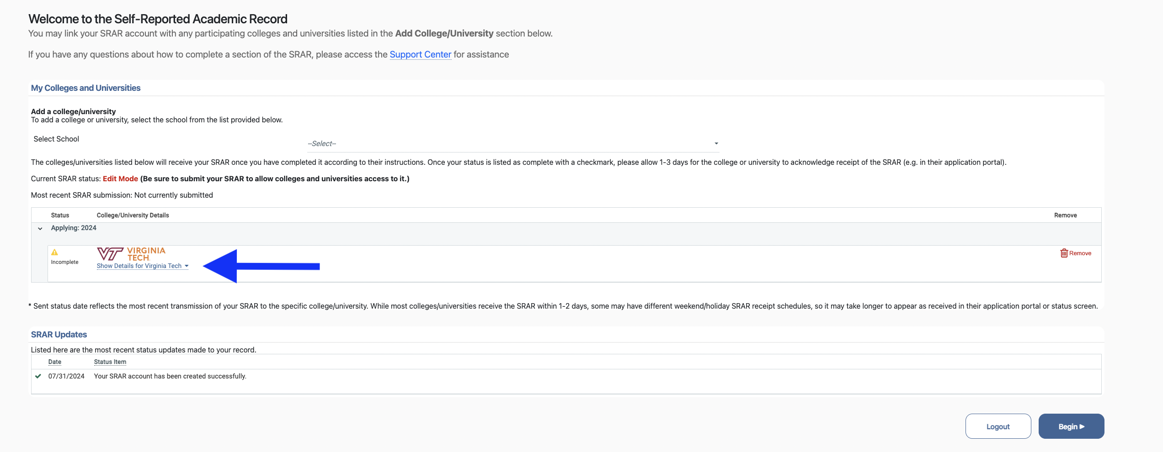
Task: Click the yellow Incomplete warning icon
Action: pyautogui.click(x=54, y=252)
